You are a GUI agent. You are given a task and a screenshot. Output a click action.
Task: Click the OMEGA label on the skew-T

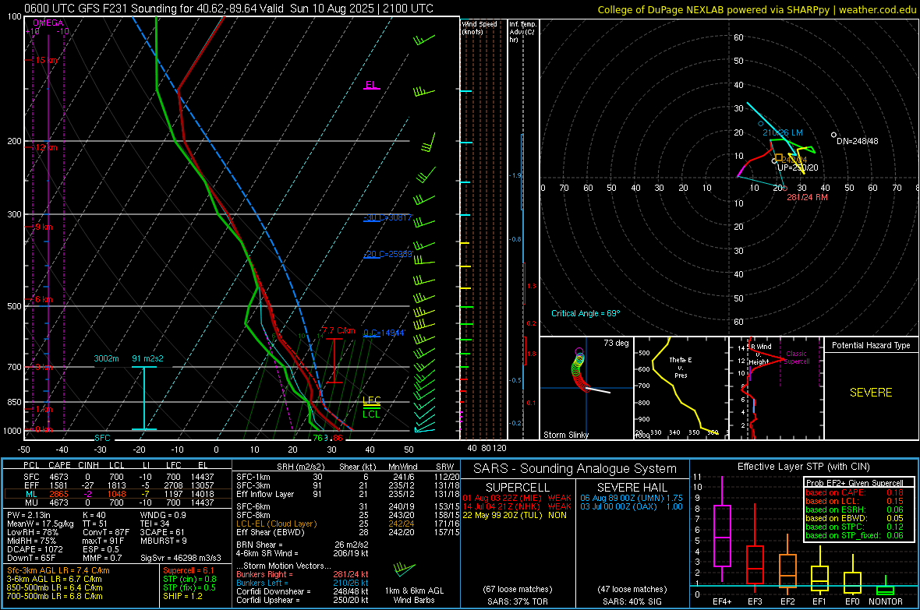coord(48,23)
